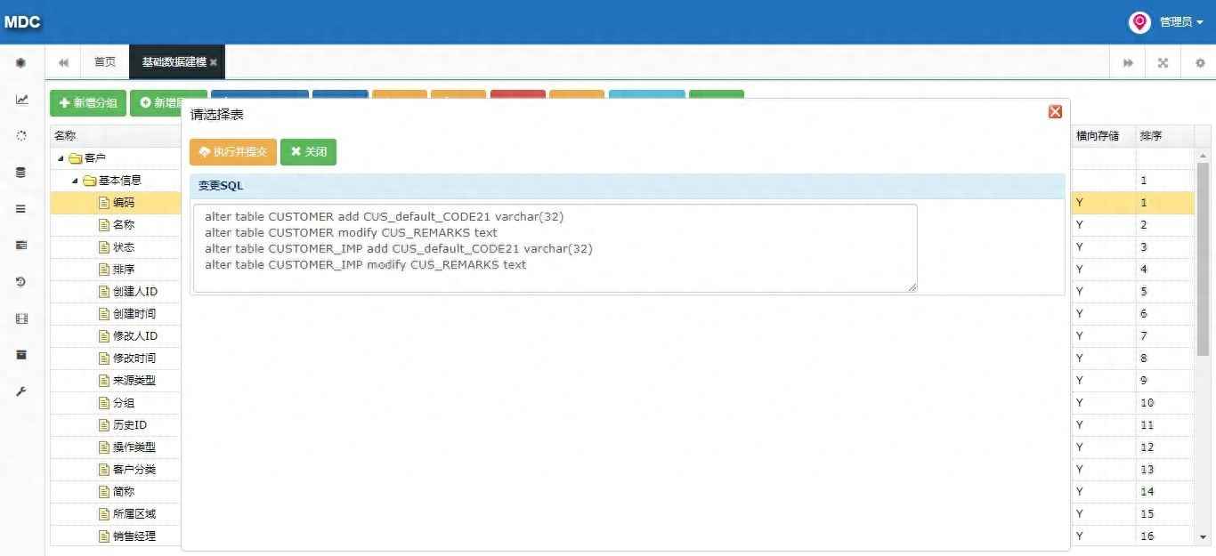Click the 新增分组 button

point(88,103)
